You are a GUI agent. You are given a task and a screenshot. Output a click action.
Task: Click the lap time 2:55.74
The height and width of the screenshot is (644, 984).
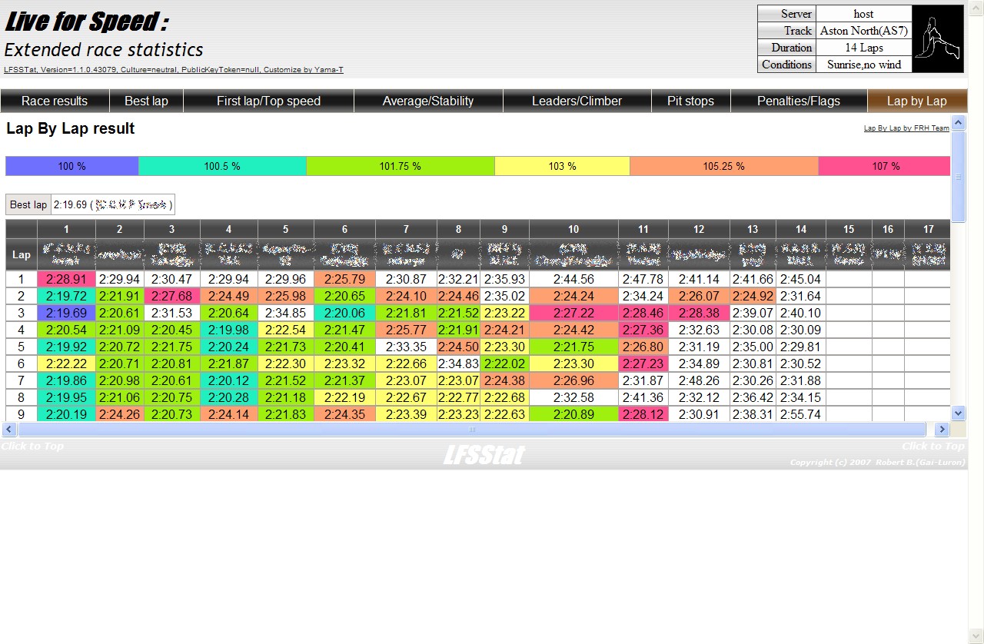(801, 414)
